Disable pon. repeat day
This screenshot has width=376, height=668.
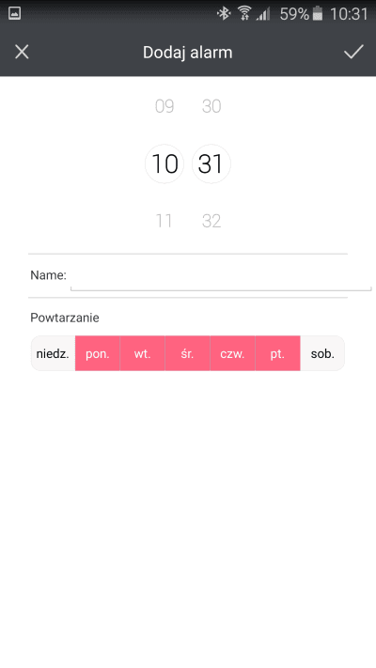[98, 353]
